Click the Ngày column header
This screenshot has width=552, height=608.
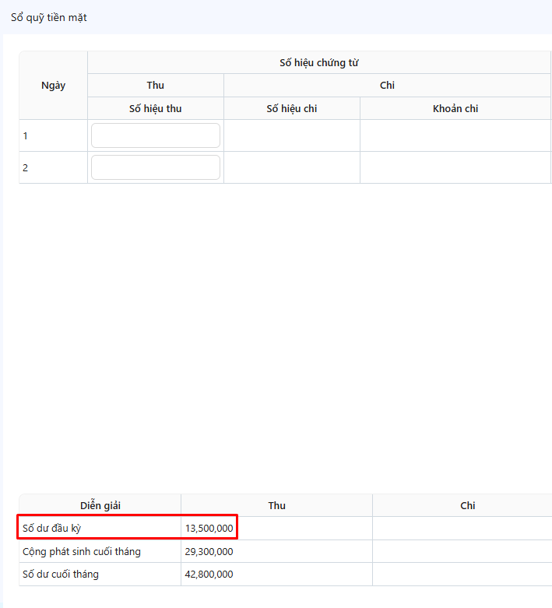click(53, 86)
